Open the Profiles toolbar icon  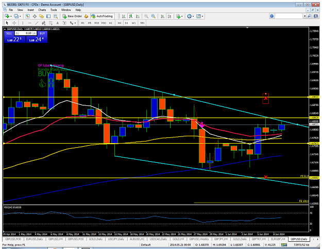tap(16, 16)
